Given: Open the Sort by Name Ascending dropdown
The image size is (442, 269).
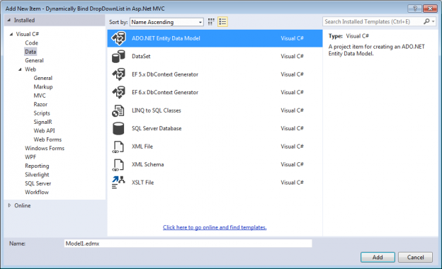Looking at the screenshot, I should click(166, 22).
